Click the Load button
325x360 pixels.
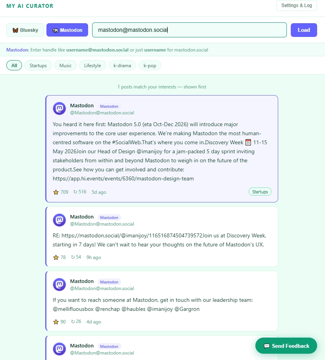click(304, 30)
